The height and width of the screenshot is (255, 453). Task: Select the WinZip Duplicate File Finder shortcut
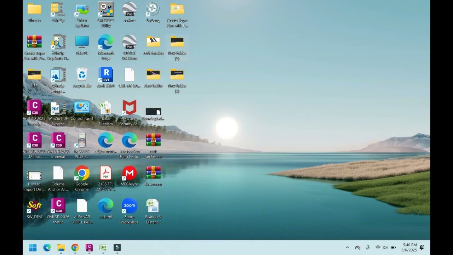[58, 48]
